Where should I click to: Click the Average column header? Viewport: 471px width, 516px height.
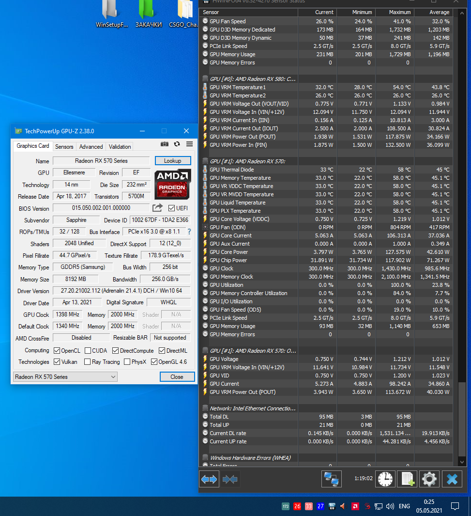click(x=434, y=12)
